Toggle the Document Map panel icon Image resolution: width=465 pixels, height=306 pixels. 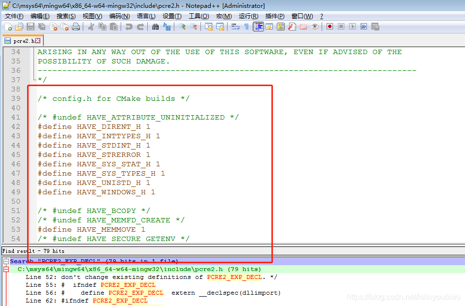(281, 27)
